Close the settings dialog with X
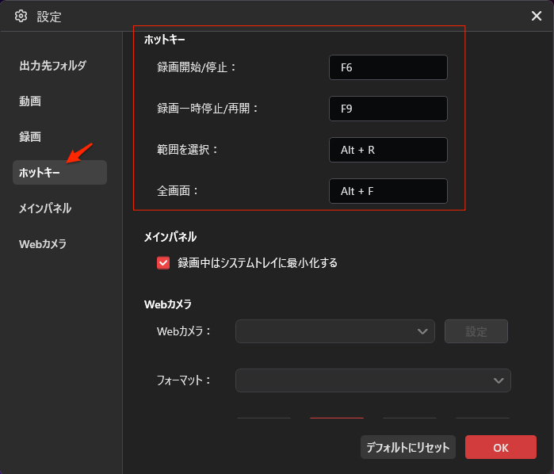Screen dimensions: 554x474 [536, 16]
